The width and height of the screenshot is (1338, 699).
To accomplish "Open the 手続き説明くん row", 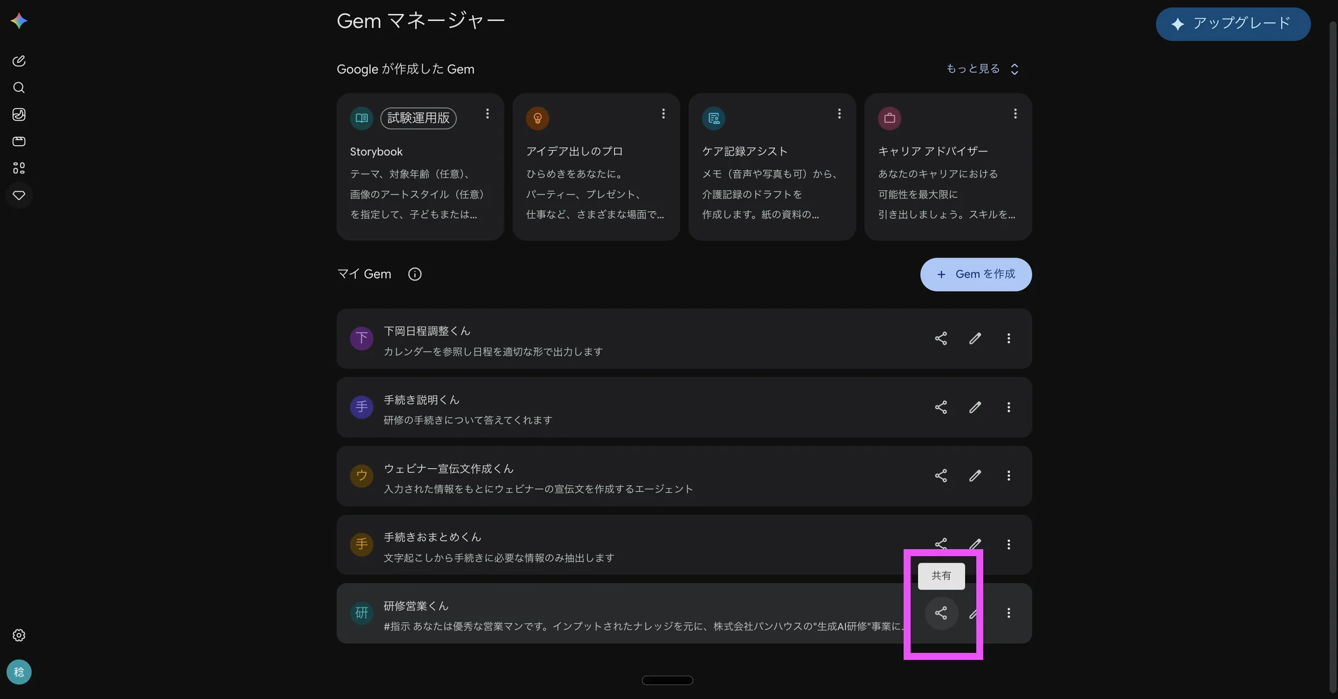I will point(684,407).
